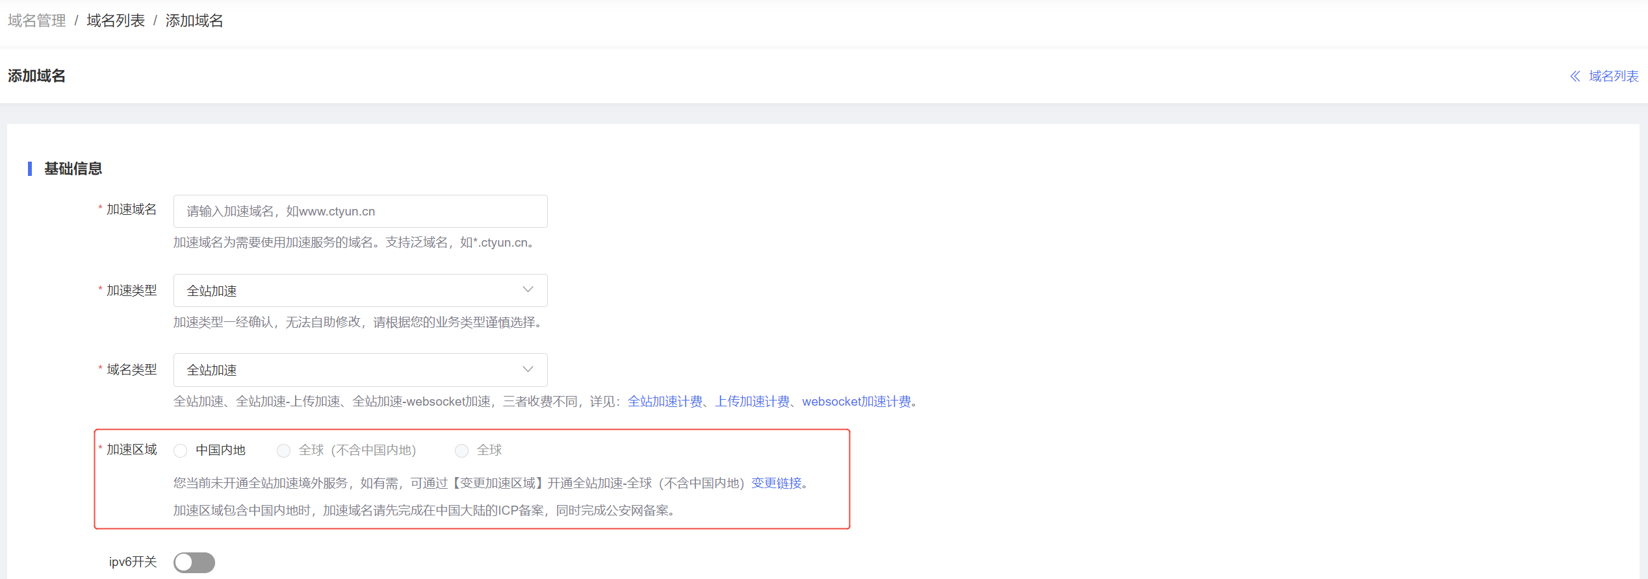Toggle the ipv6开关 switch

click(x=194, y=562)
